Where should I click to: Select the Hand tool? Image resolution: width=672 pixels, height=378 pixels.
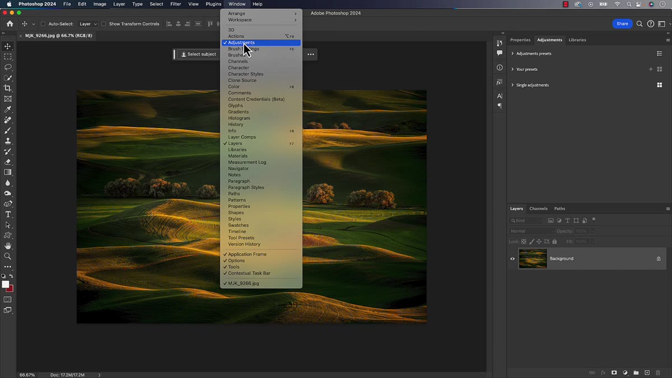tap(8, 246)
